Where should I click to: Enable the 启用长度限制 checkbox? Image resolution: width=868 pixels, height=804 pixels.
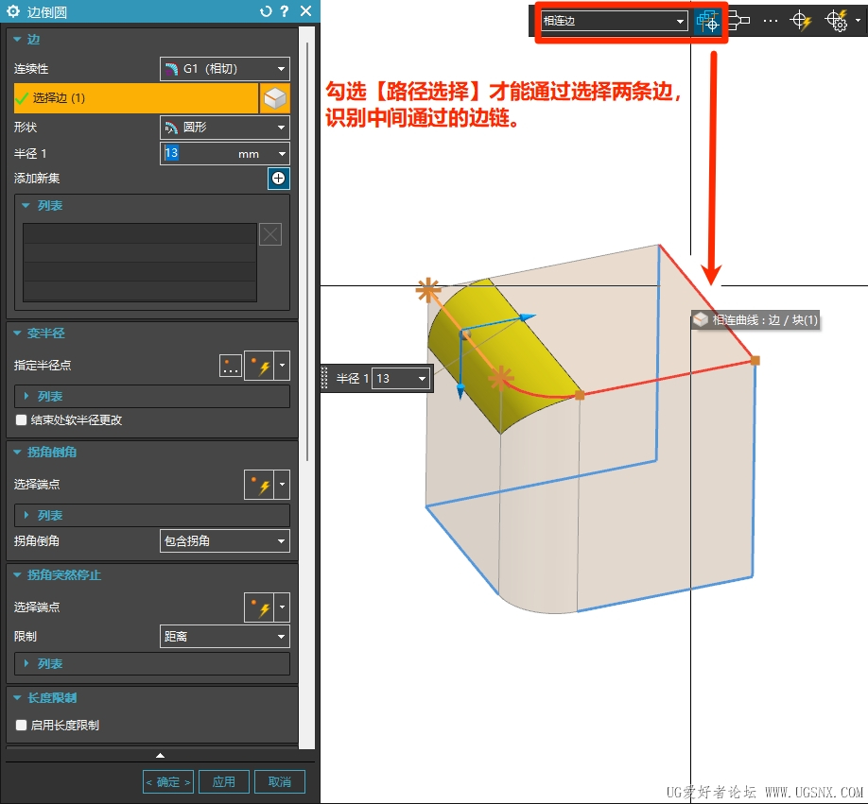click(x=21, y=725)
